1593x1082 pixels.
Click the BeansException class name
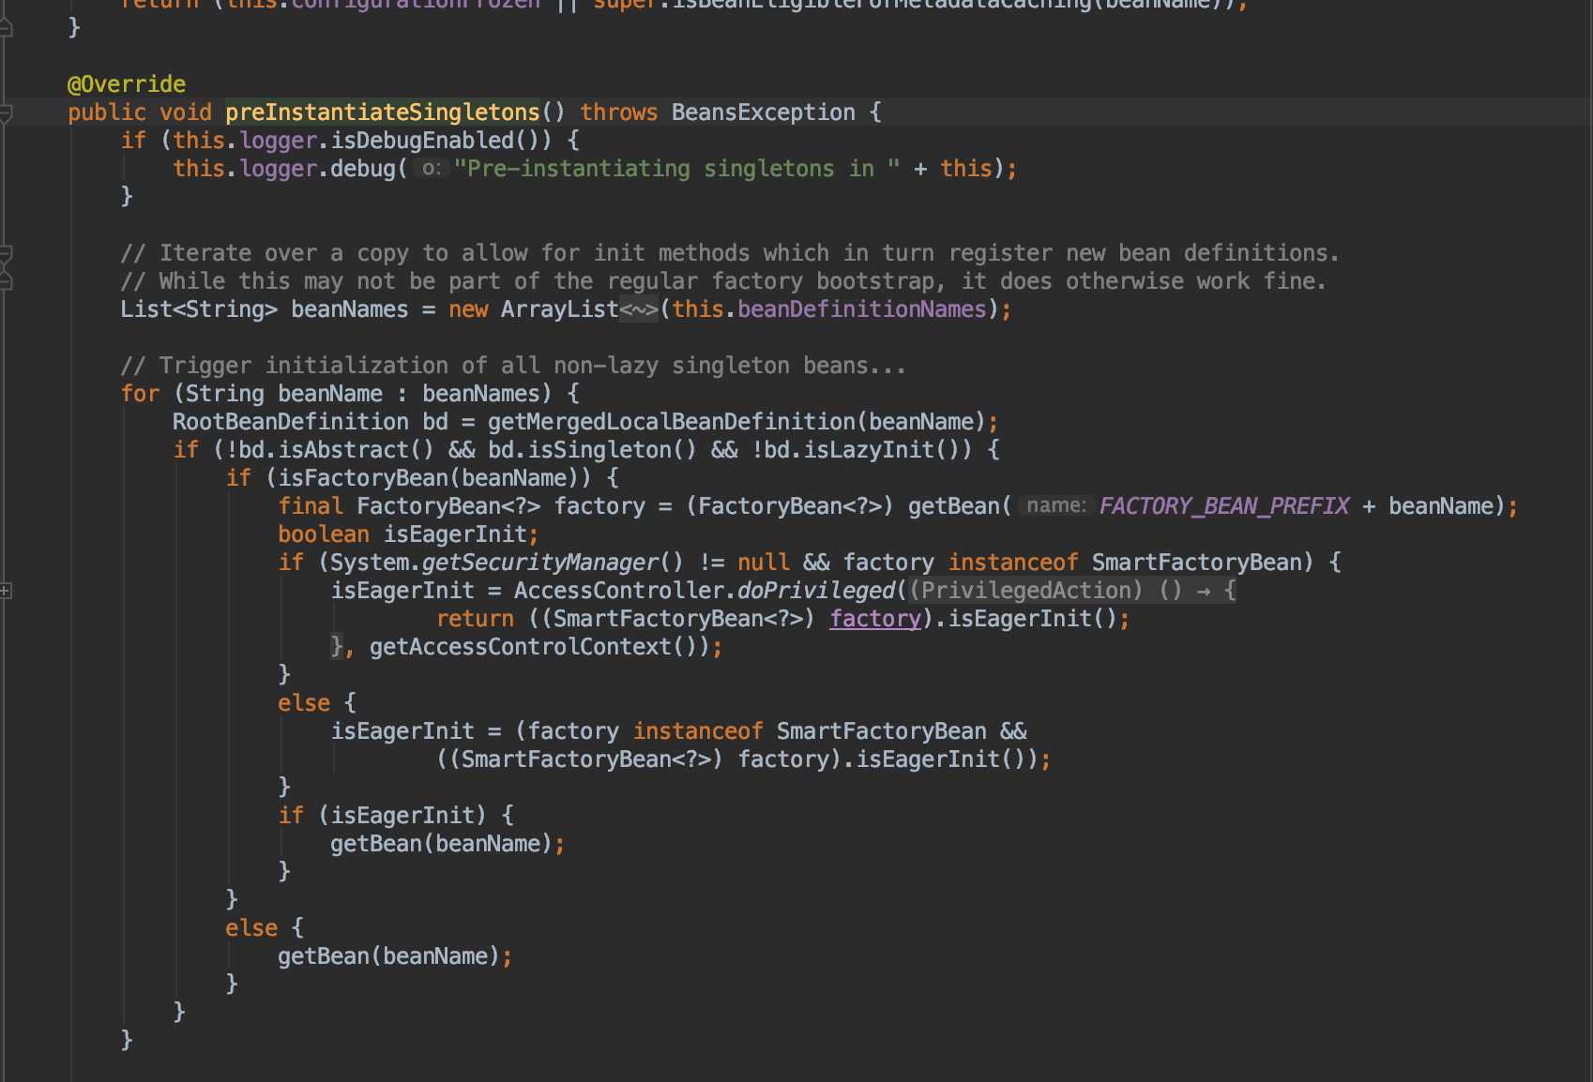pyautogui.click(x=764, y=113)
